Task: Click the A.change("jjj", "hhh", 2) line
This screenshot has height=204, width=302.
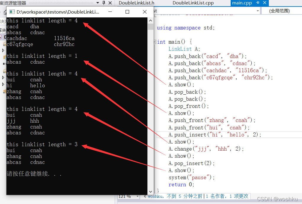Action: (x=206, y=149)
